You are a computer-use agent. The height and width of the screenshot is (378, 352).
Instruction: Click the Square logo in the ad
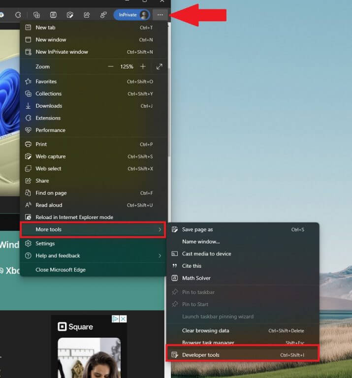(x=75, y=327)
